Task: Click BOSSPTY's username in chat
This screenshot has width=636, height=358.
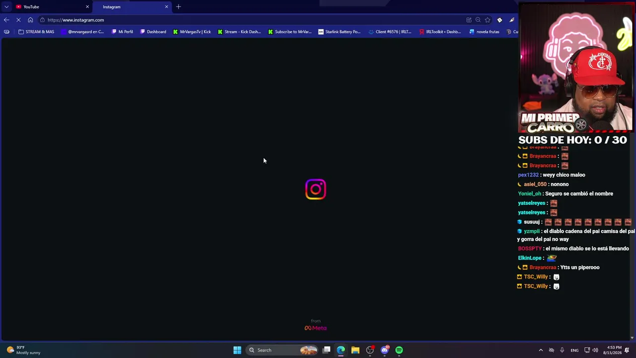Action: [x=530, y=249]
